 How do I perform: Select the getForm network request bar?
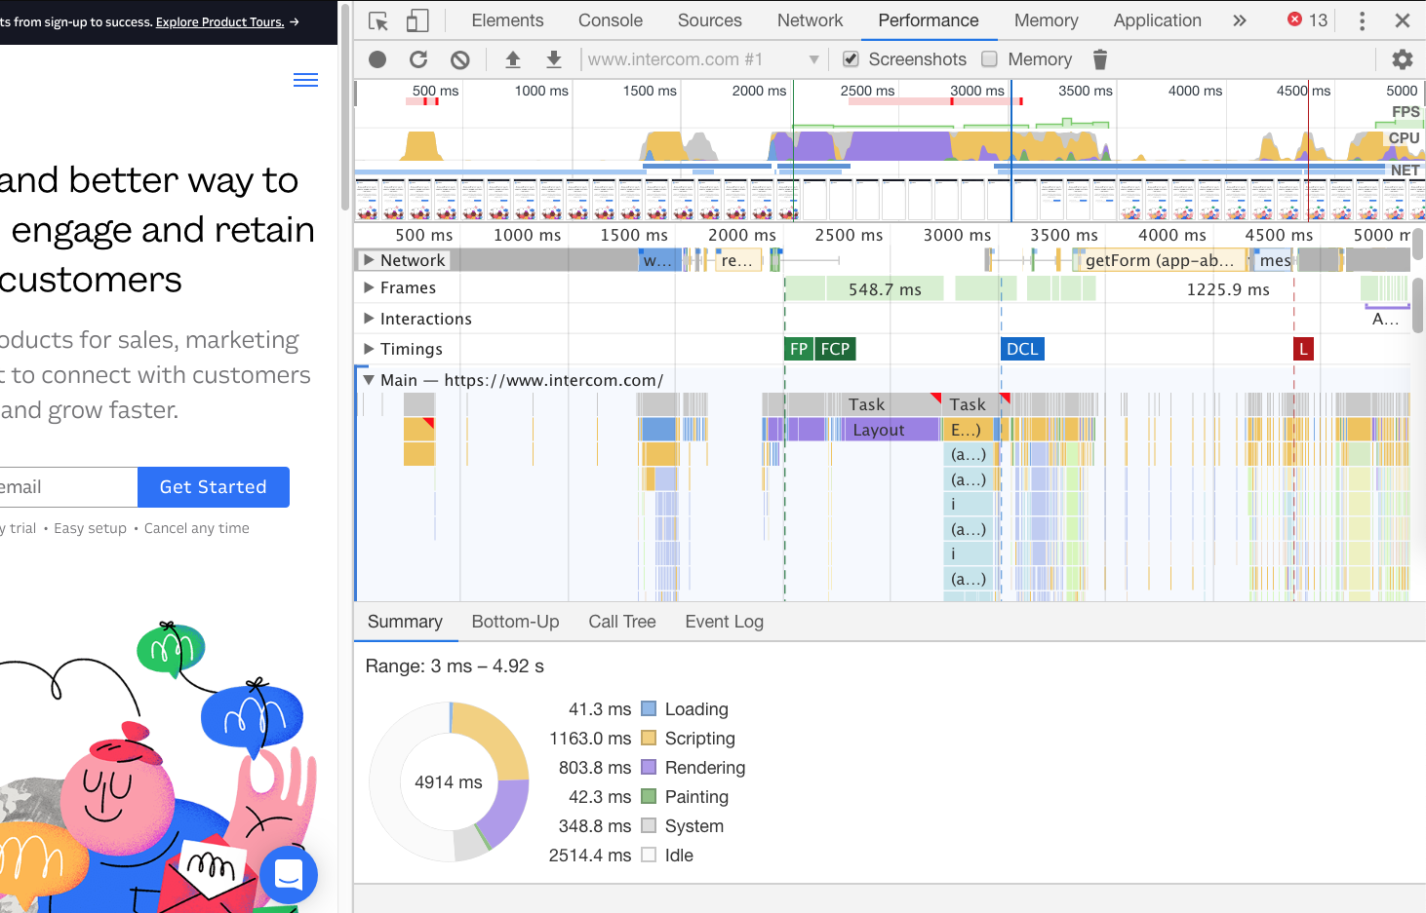1160,260
